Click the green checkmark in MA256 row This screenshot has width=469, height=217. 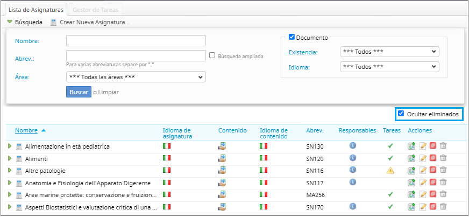(x=390, y=194)
